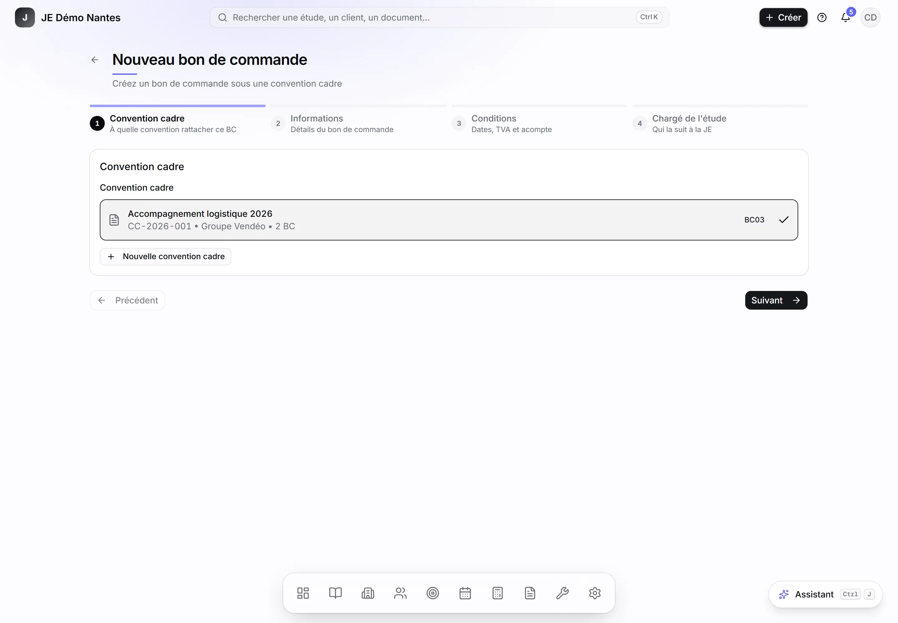
Task: Click the document icon in convention row
Action: 114,220
